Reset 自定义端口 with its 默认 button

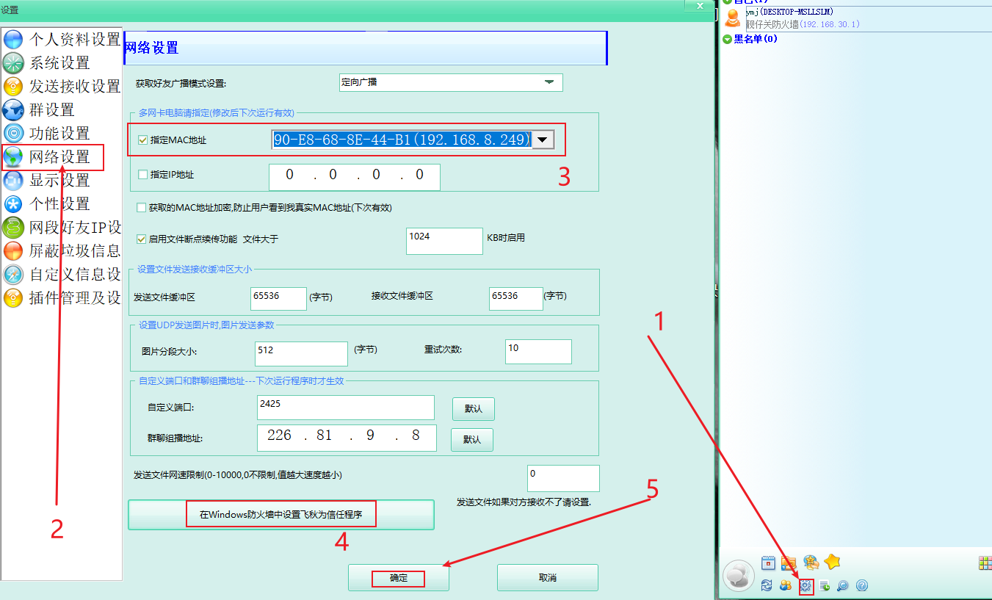[x=473, y=408]
